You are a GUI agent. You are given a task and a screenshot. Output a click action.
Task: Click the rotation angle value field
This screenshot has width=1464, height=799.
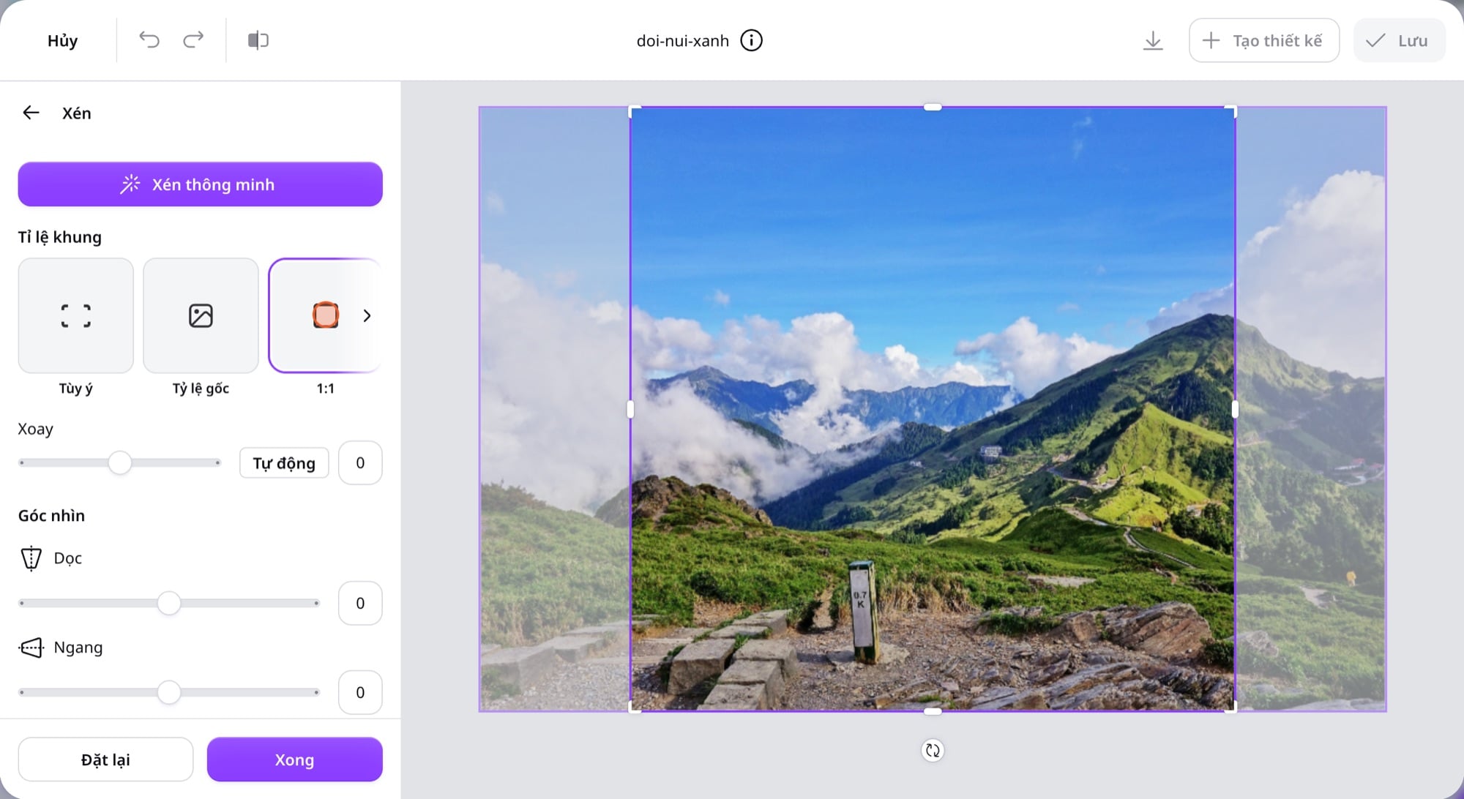(360, 462)
